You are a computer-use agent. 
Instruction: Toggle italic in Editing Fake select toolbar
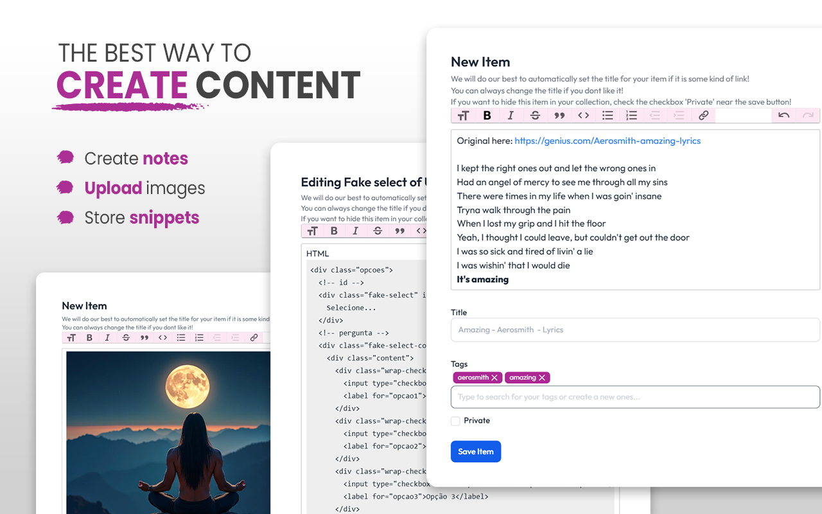(355, 231)
